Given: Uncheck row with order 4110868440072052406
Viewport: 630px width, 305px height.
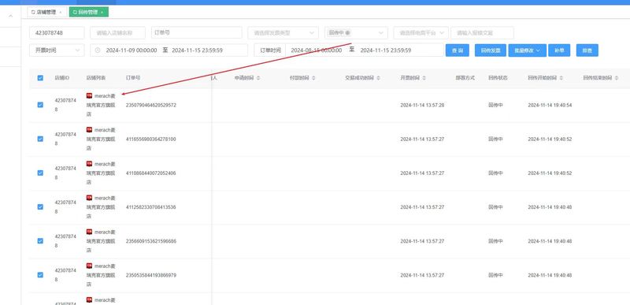Looking at the screenshot, I should pyautogui.click(x=40, y=173).
